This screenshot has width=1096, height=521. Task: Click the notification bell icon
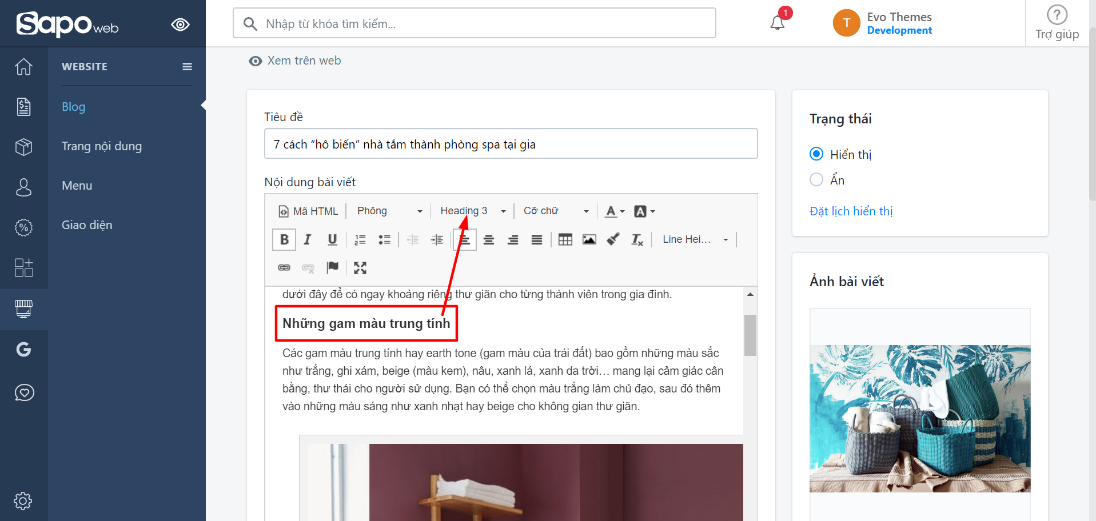(778, 23)
